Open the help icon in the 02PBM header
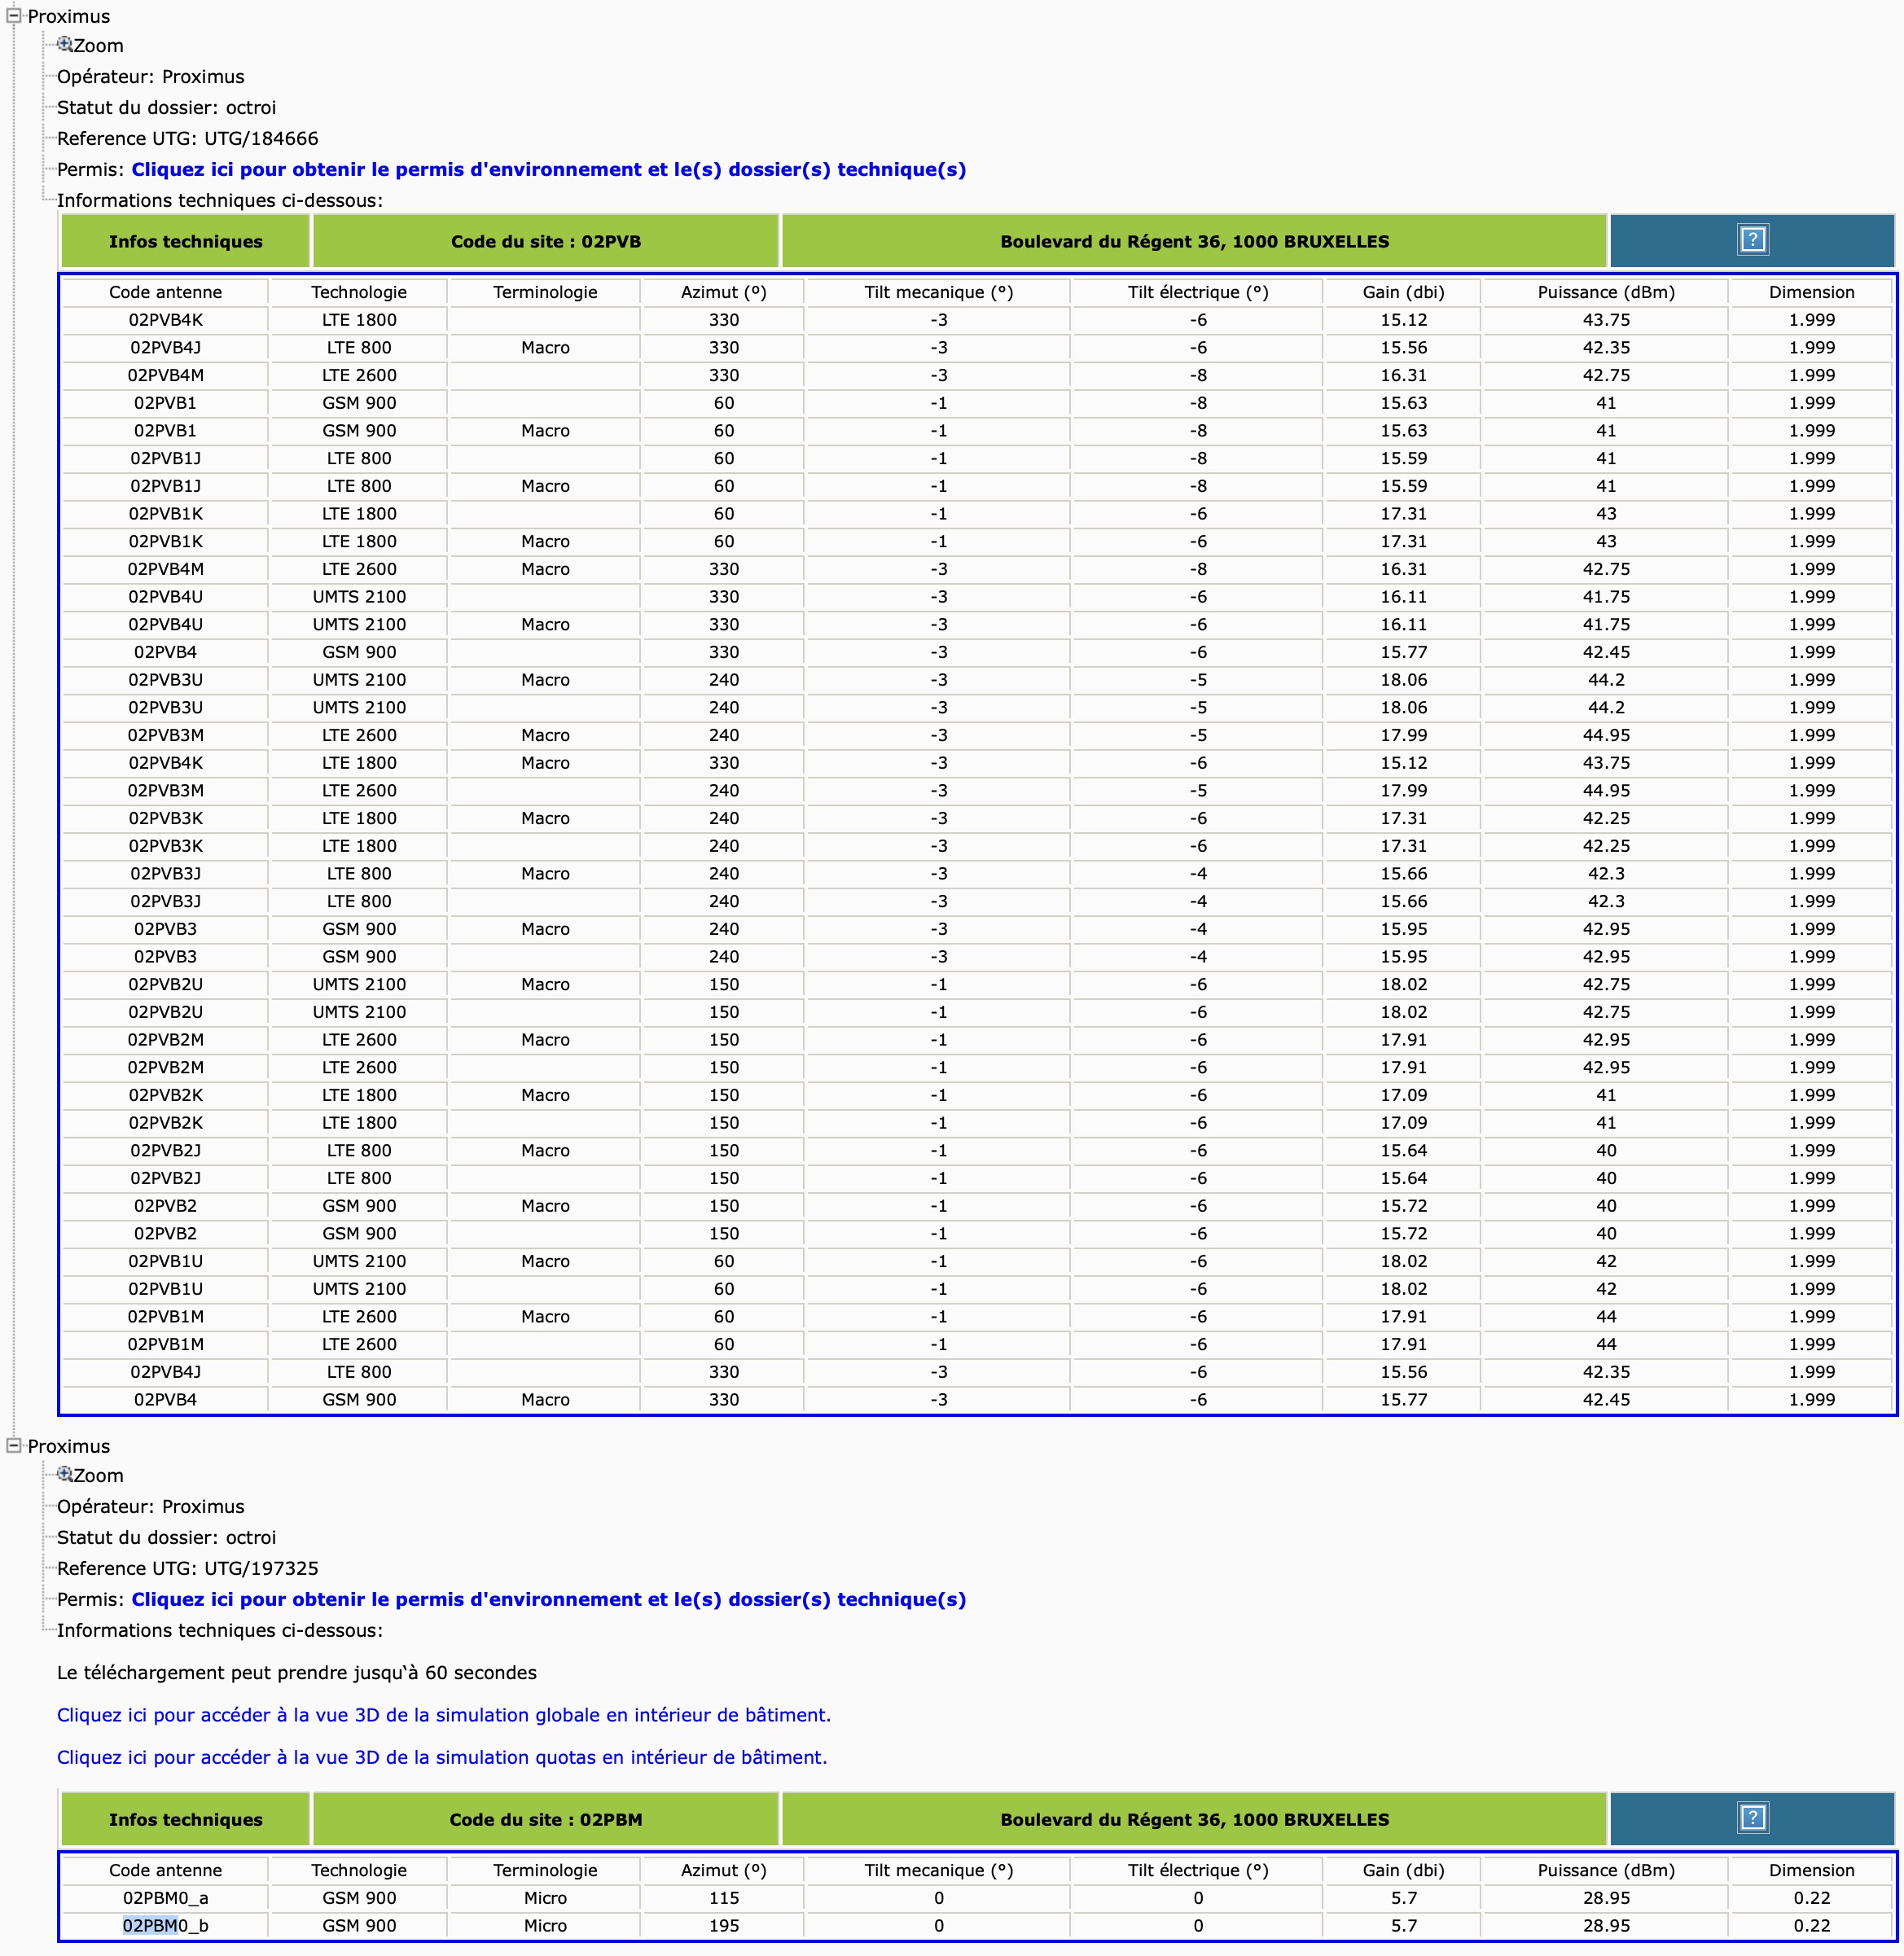Screen dimensions: 1904x1956 coord(1752,1818)
